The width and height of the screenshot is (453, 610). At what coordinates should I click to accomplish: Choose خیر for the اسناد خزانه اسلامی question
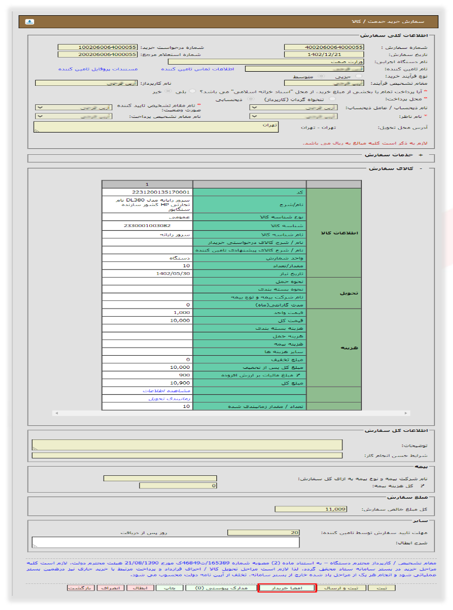[x=168, y=91]
